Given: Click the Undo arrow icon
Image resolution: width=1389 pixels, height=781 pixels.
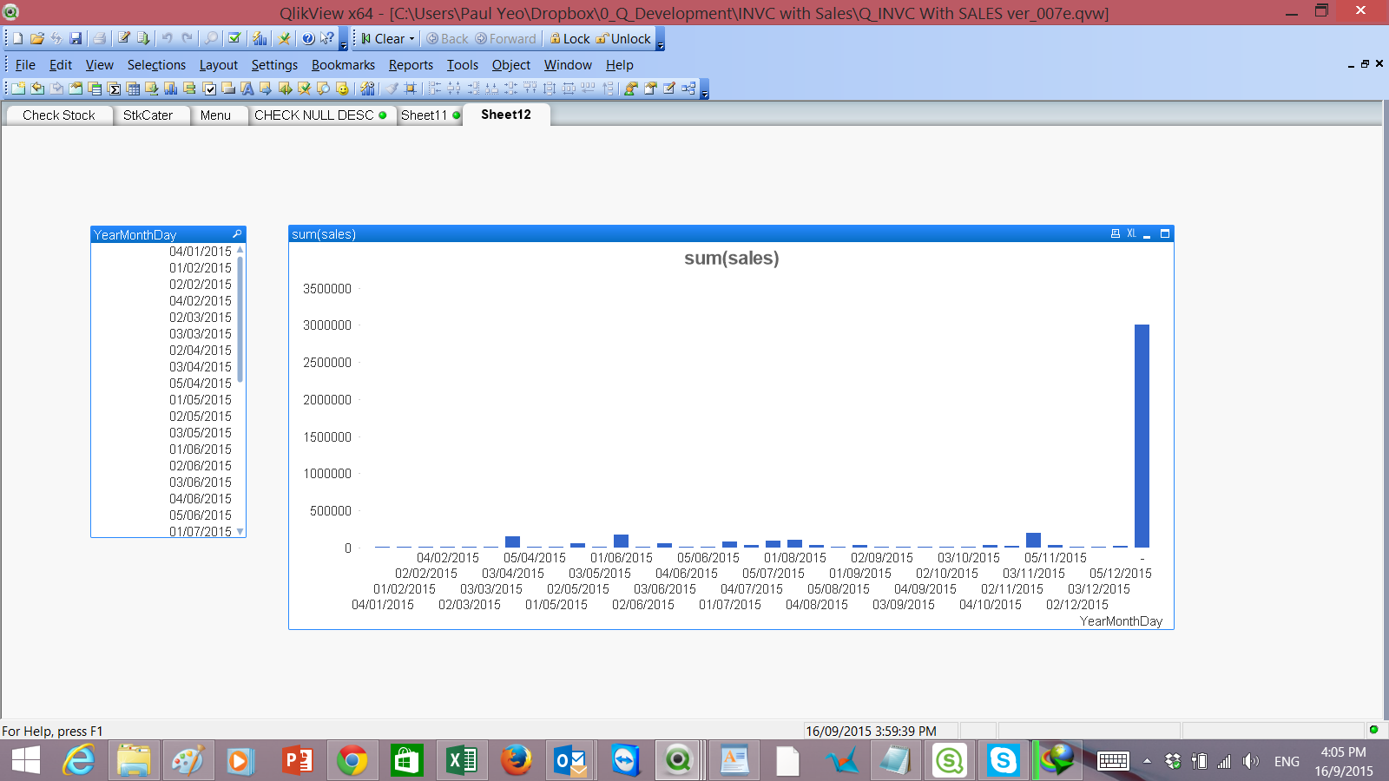Looking at the screenshot, I should coord(167,38).
